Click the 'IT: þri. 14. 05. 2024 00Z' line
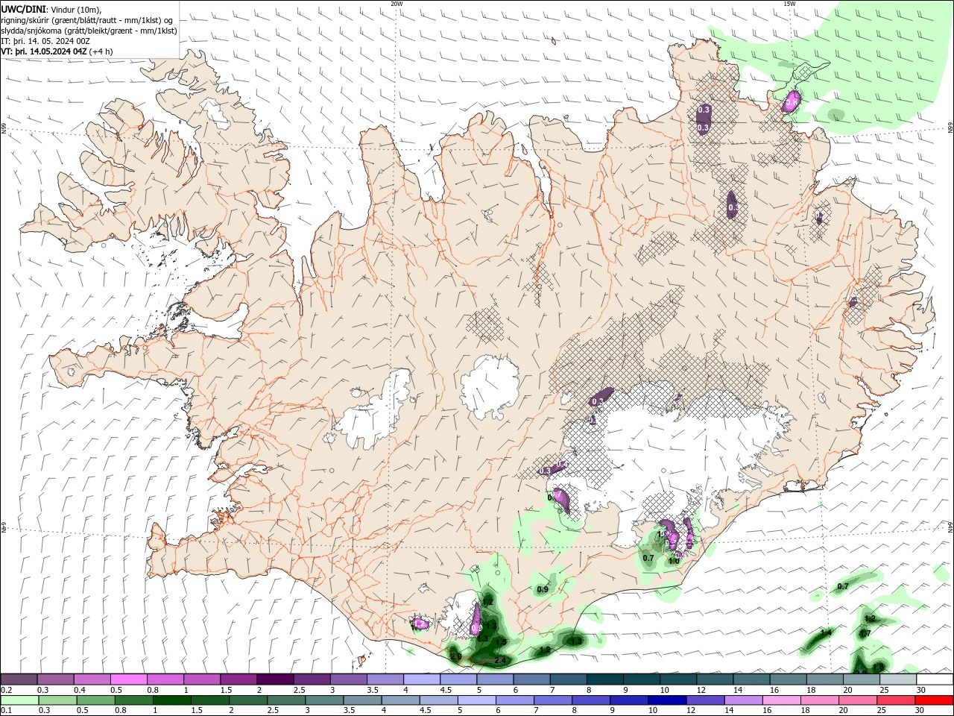 click(x=46, y=41)
